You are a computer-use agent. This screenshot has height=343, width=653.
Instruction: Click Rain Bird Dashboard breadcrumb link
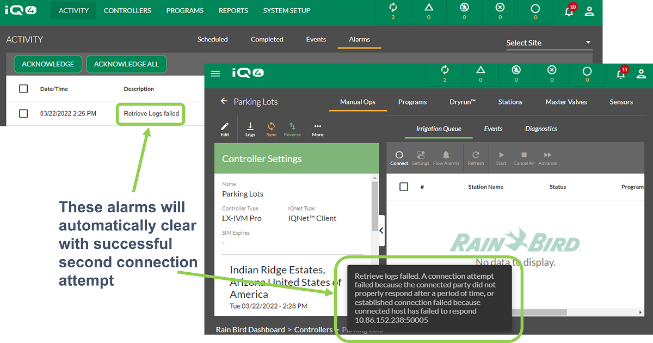pos(250,329)
